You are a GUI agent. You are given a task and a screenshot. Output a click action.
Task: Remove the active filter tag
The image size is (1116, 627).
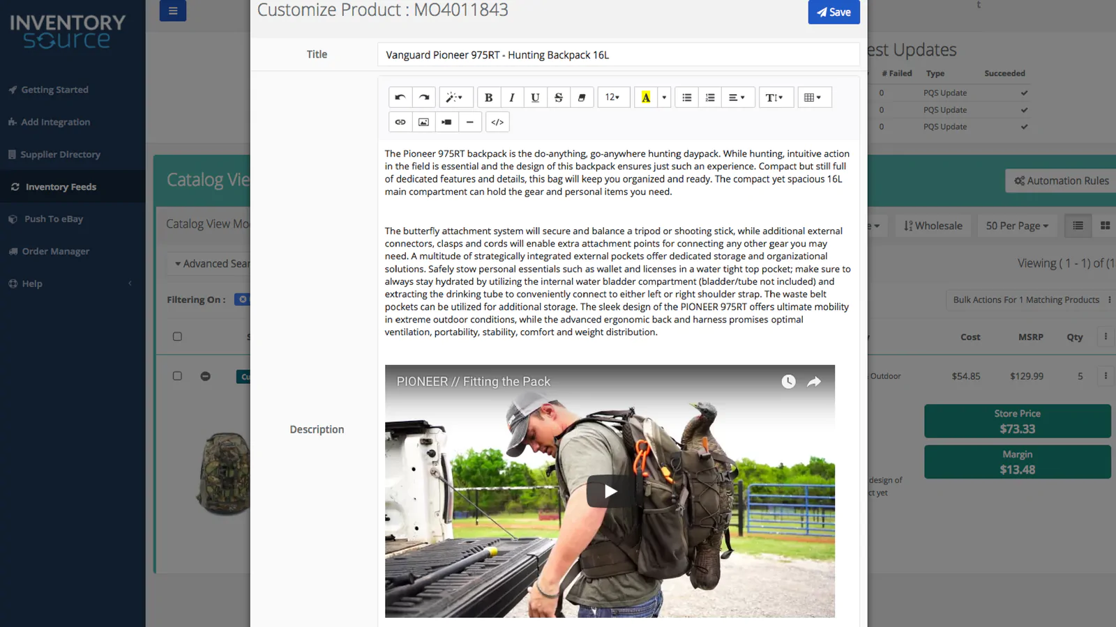(243, 300)
